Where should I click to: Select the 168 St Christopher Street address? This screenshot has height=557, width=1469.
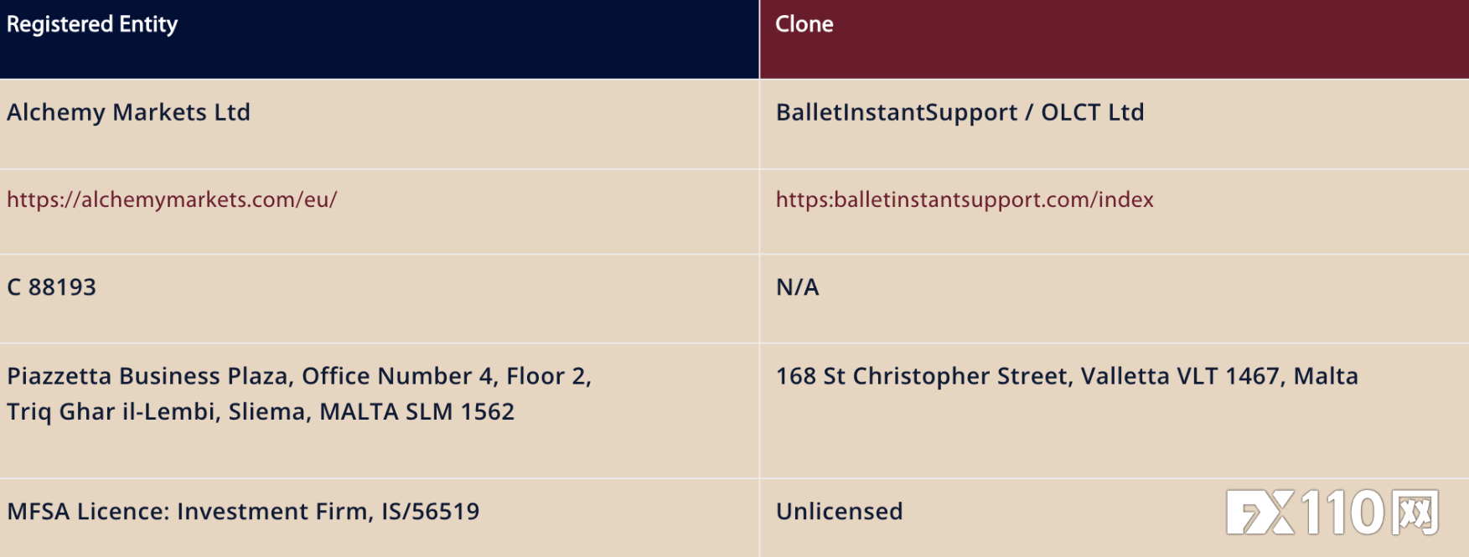click(x=1067, y=376)
